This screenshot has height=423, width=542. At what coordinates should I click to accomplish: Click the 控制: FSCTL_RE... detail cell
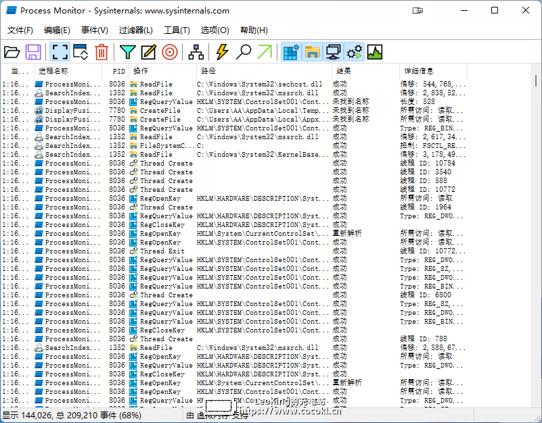point(433,146)
